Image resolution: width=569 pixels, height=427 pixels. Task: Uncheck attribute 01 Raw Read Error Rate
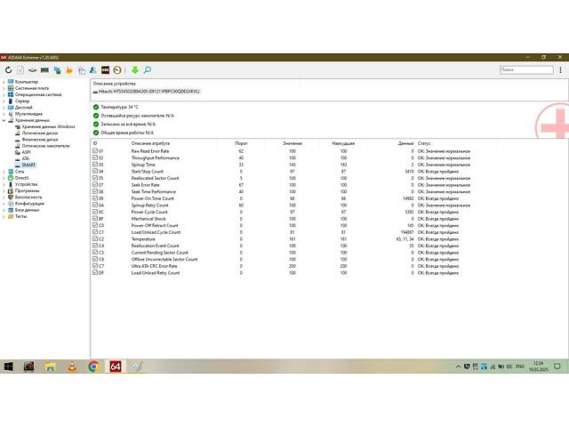(x=95, y=150)
